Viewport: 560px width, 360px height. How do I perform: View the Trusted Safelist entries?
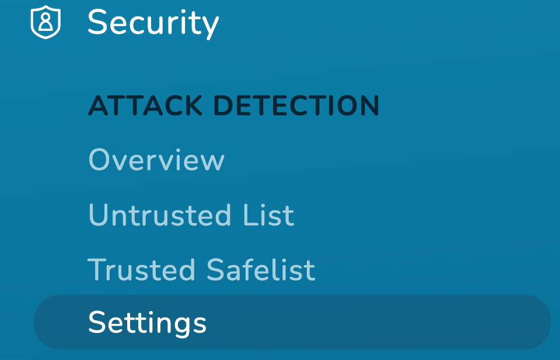[x=201, y=269]
